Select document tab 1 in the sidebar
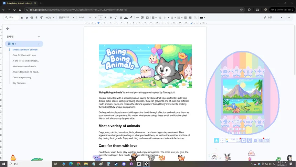Screen dimensions: 296x167 (24, 44)
